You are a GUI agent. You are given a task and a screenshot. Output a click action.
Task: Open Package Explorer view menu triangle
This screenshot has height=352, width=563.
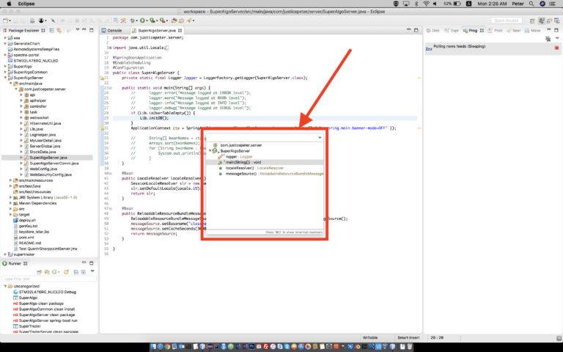(78, 29)
